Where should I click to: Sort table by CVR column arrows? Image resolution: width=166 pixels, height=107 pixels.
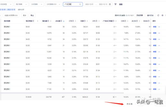128,21
